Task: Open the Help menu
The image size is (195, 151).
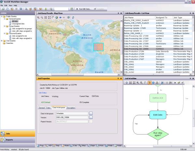Action: (15, 6)
